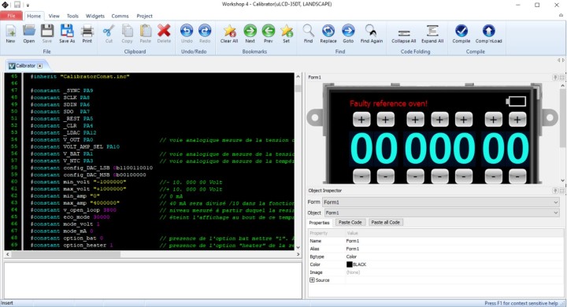Open the Form dropdown in Object Inspector
Screen dimensions: 567x307
556,202
